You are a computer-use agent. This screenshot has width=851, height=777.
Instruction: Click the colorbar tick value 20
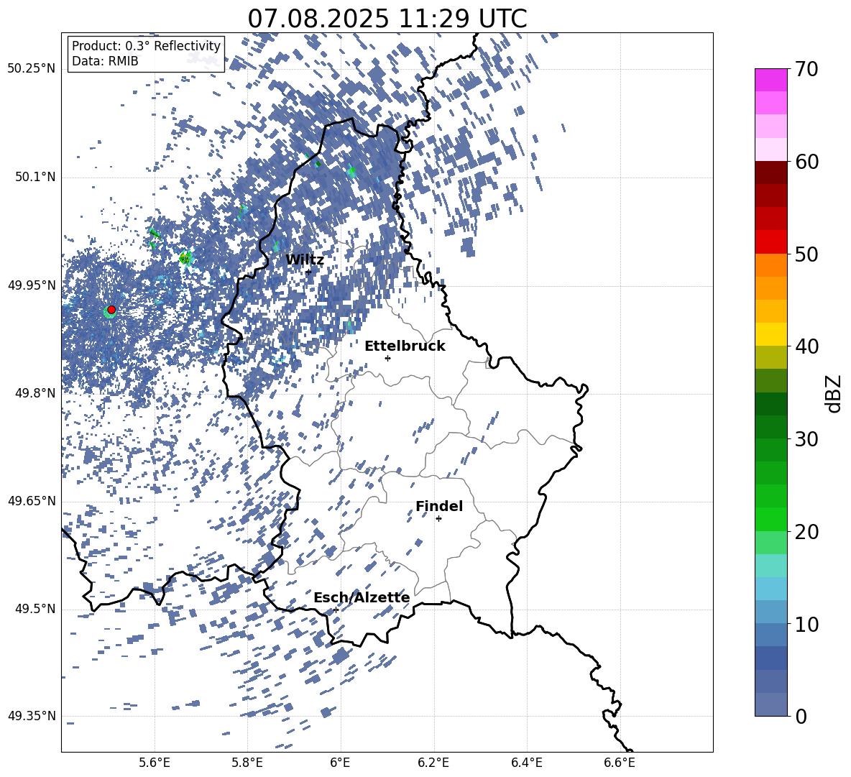click(807, 532)
